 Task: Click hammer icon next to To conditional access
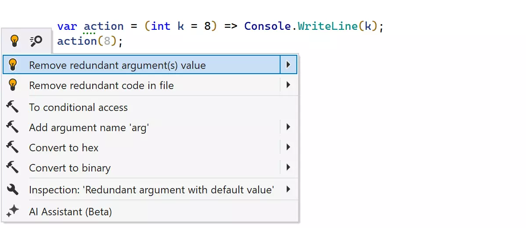[13, 107]
